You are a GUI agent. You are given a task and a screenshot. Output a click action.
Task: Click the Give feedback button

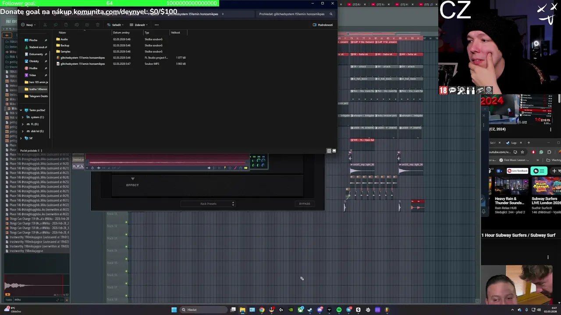(x=517, y=171)
